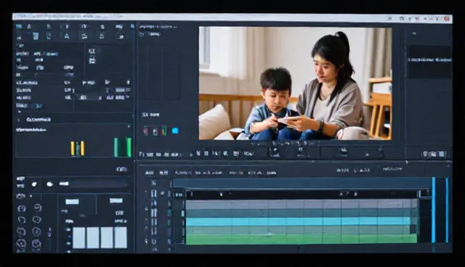Click the yellow audio level meter bars
Viewport: 465px width, 267px height.
(78, 148)
